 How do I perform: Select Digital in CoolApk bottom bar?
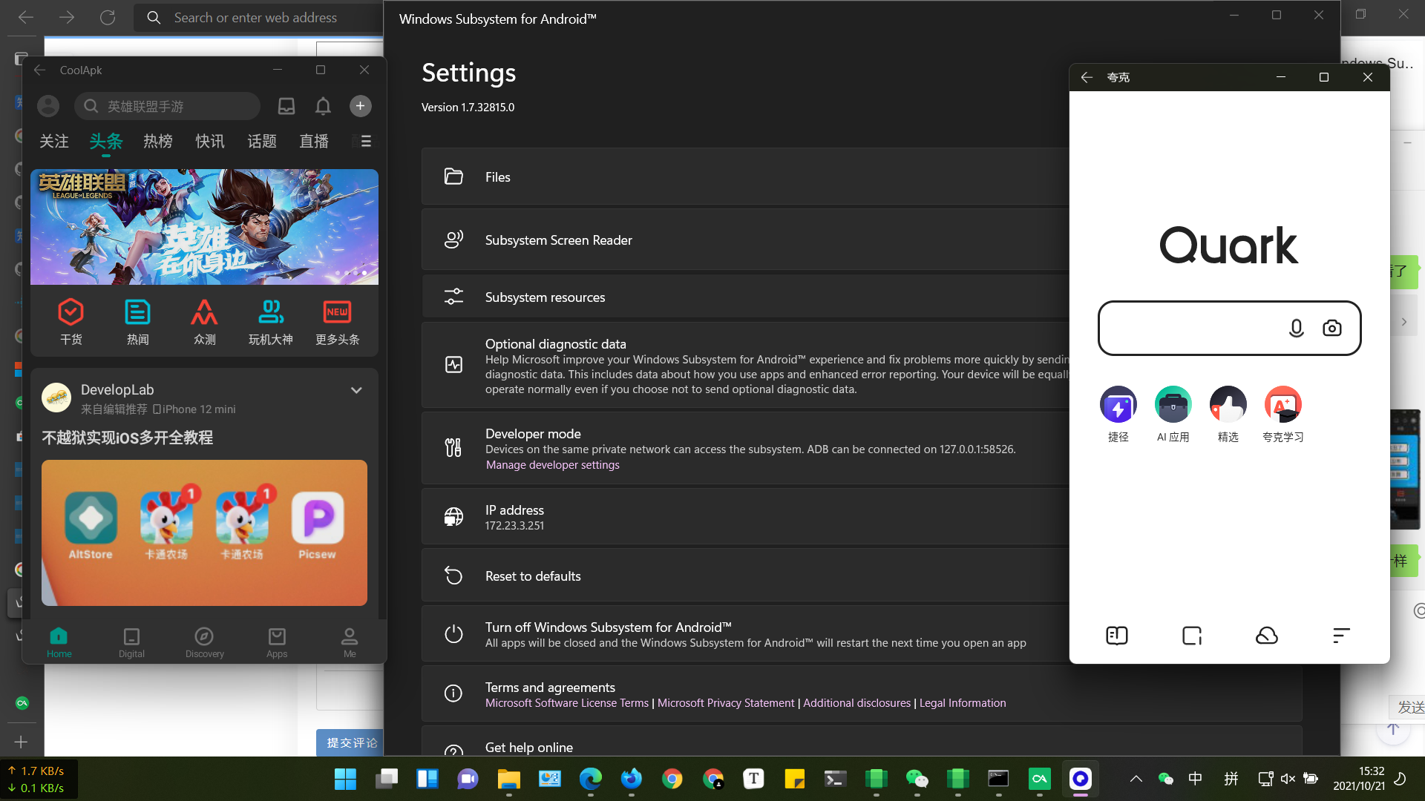click(131, 642)
